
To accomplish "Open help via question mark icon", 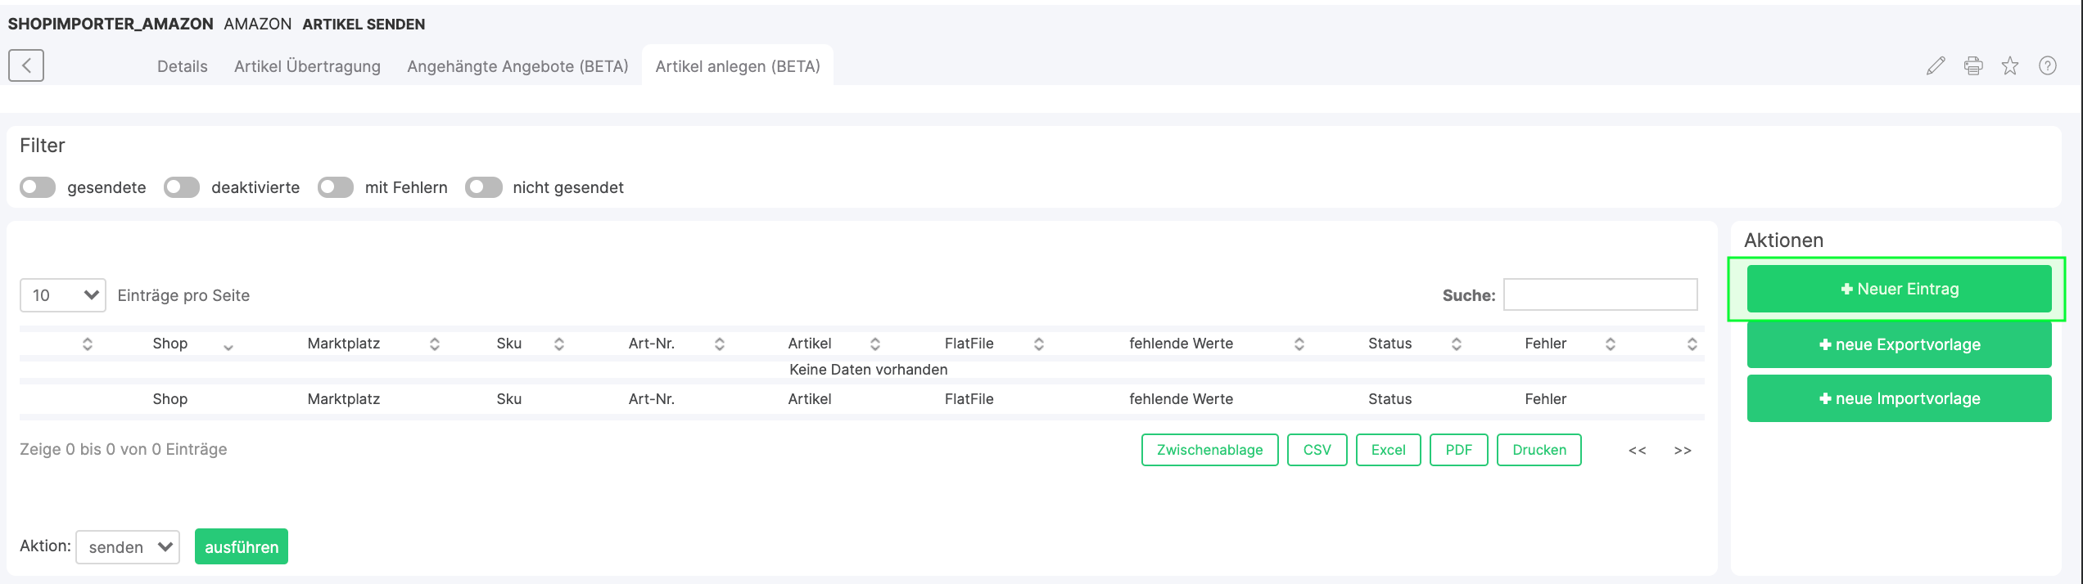I will pyautogui.click(x=2048, y=66).
